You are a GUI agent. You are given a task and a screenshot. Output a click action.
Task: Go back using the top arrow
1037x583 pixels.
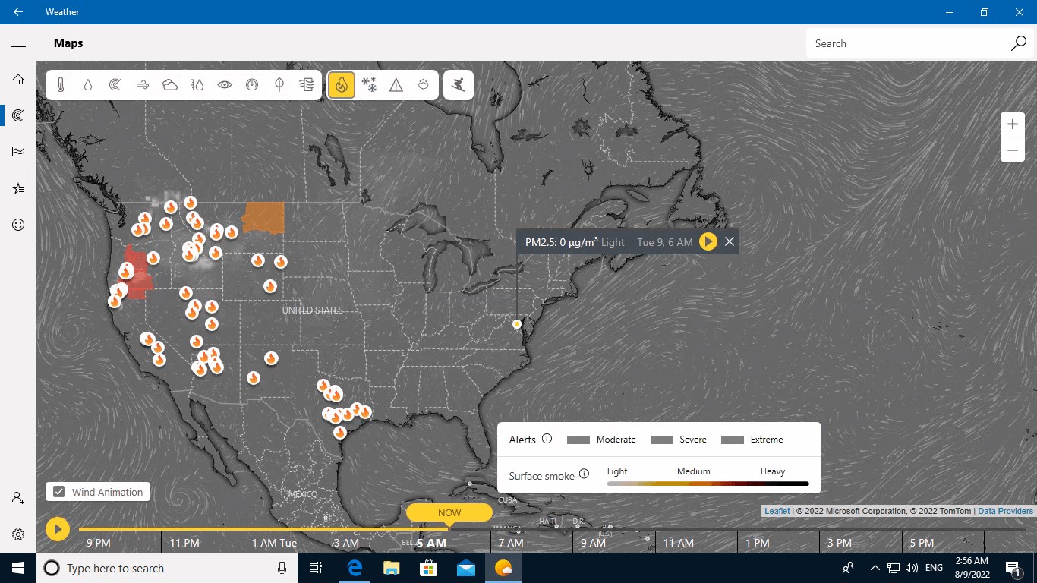tap(17, 11)
